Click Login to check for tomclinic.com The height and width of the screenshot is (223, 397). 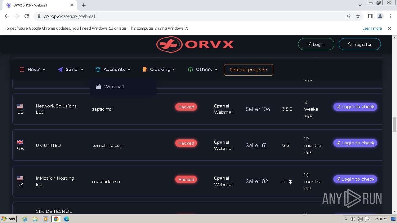(x=355, y=143)
